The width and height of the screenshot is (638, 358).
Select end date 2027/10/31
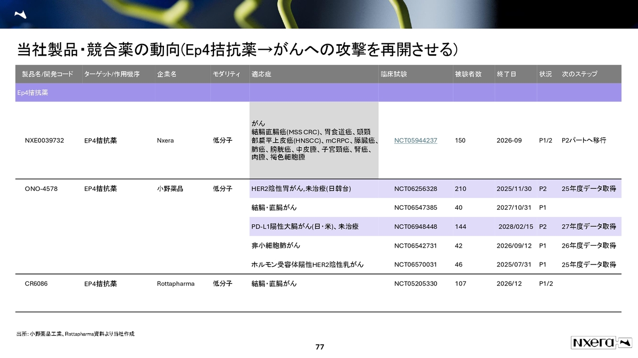click(x=514, y=207)
